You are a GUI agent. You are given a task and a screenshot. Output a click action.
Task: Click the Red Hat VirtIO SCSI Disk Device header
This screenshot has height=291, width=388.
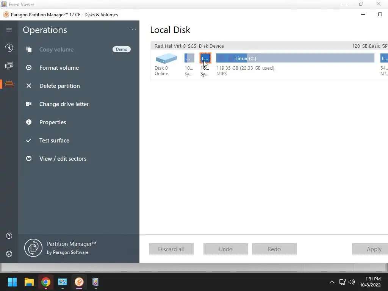(x=189, y=46)
